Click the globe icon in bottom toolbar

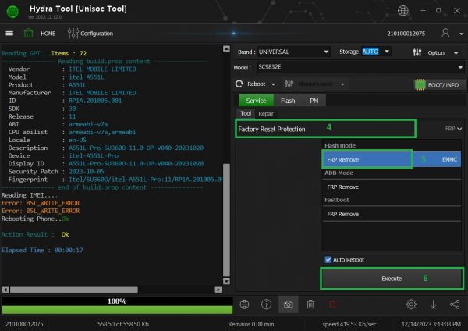[244, 304]
